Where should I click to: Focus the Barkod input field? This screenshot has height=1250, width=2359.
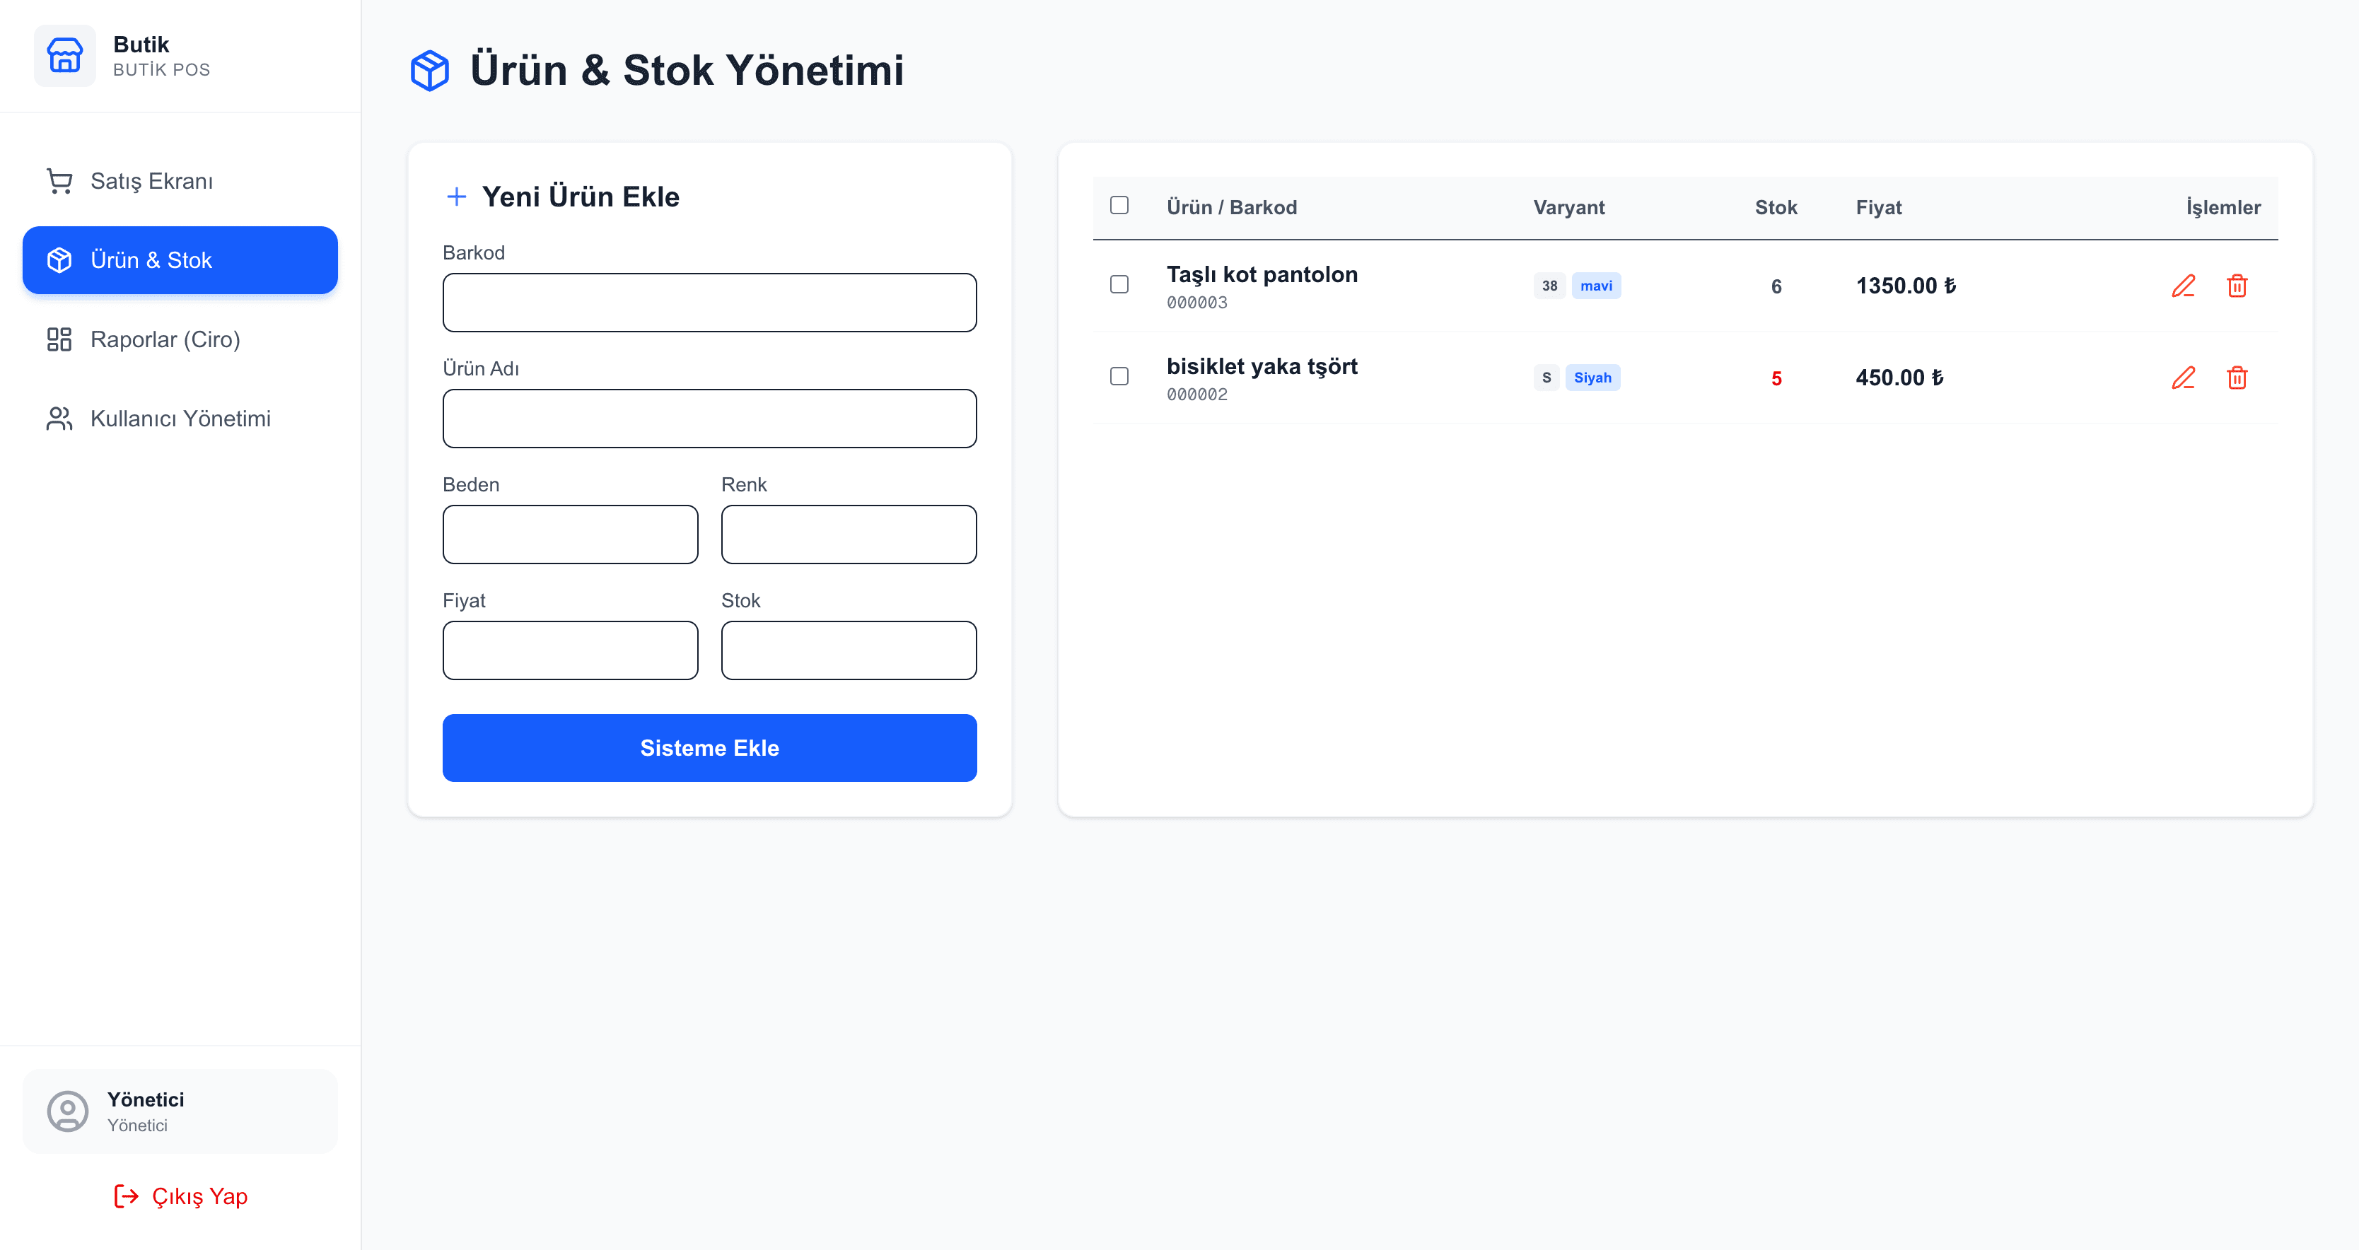point(710,302)
